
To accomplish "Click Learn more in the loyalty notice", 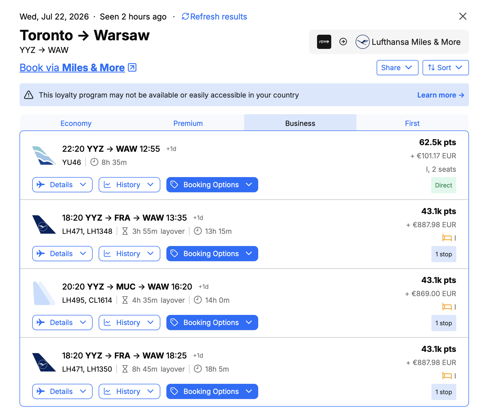I will point(441,95).
